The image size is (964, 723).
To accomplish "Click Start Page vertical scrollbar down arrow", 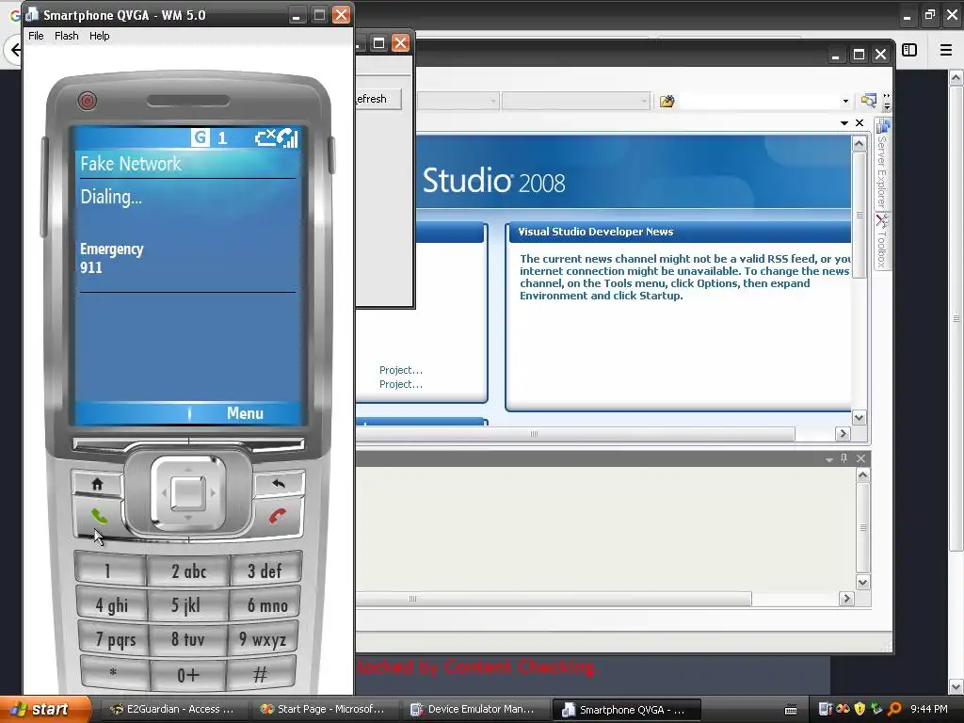I will click(859, 417).
